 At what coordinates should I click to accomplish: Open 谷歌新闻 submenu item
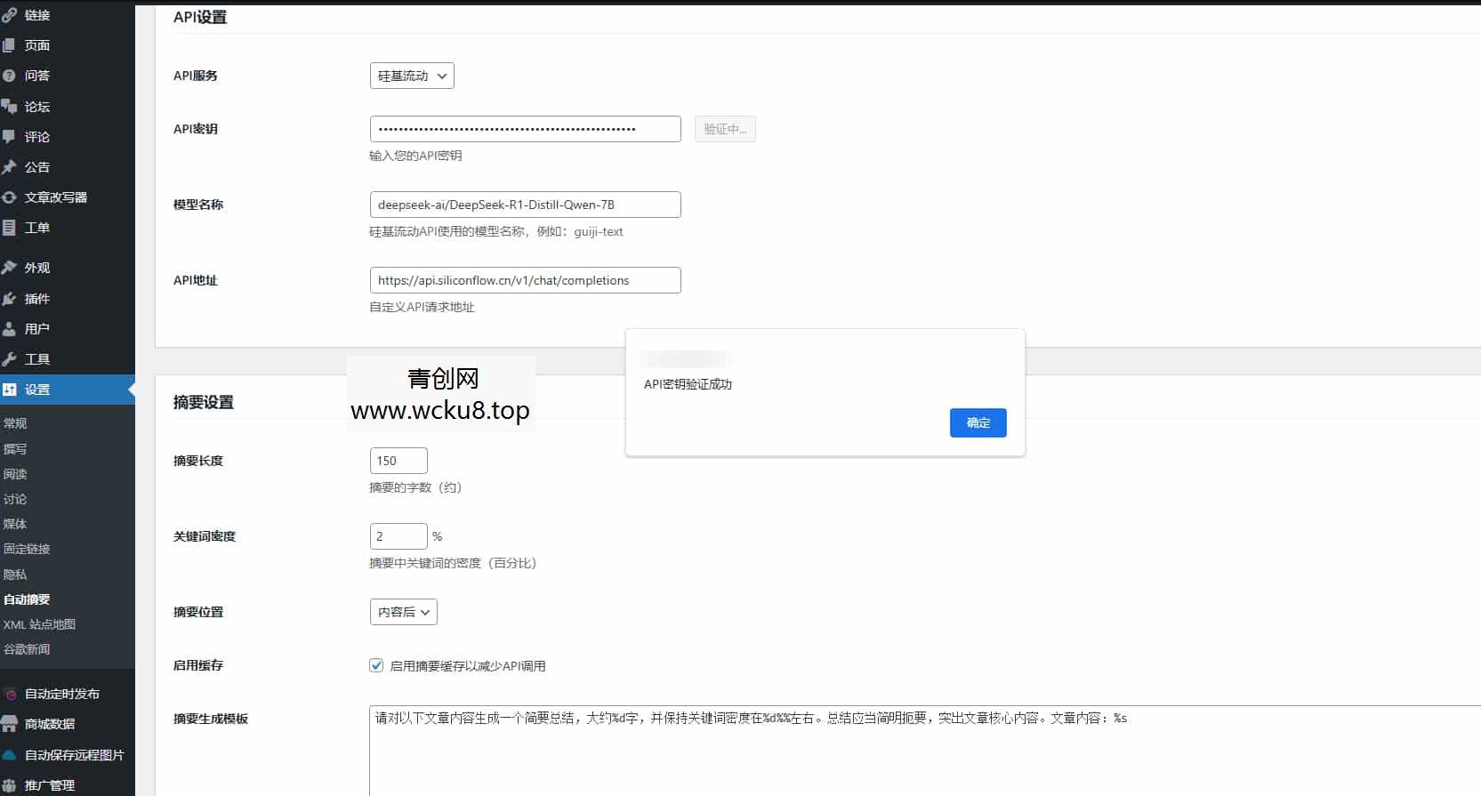(27, 649)
